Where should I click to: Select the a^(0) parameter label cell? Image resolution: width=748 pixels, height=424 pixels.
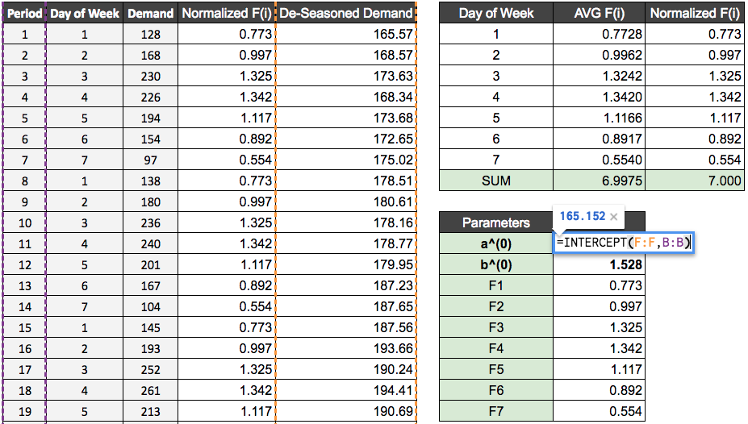(x=495, y=243)
